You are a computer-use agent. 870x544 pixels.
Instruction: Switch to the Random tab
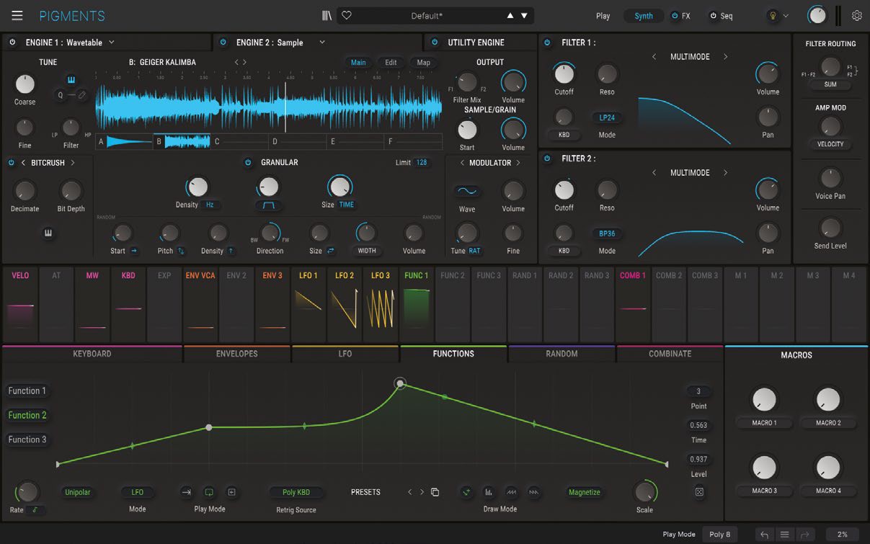click(561, 354)
